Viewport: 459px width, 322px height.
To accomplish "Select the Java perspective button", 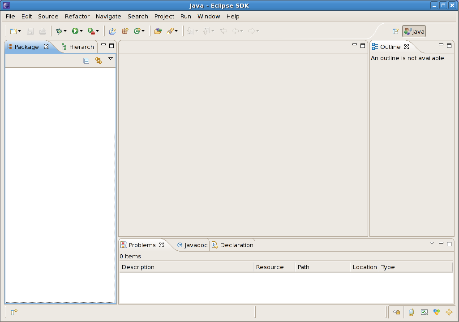I will tap(414, 31).
